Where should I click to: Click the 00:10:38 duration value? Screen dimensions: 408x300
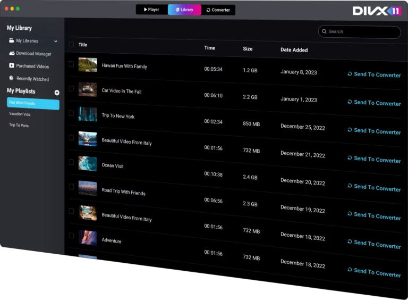pyautogui.click(x=213, y=174)
